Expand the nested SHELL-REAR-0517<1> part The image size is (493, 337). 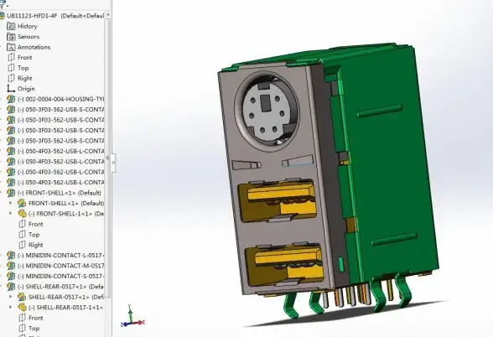point(10,297)
